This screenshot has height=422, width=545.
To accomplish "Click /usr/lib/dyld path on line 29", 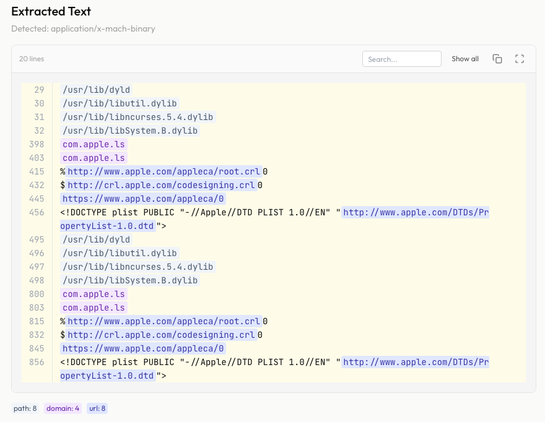I will point(96,90).
